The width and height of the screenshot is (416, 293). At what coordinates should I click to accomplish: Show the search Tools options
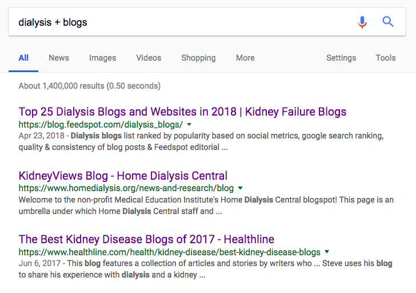point(386,58)
